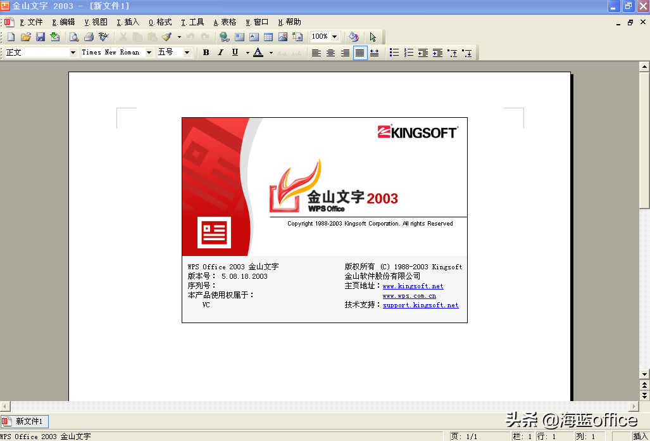The width and height of the screenshot is (650, 441).
Task: Toggle justified alignment
Action: 360,53
